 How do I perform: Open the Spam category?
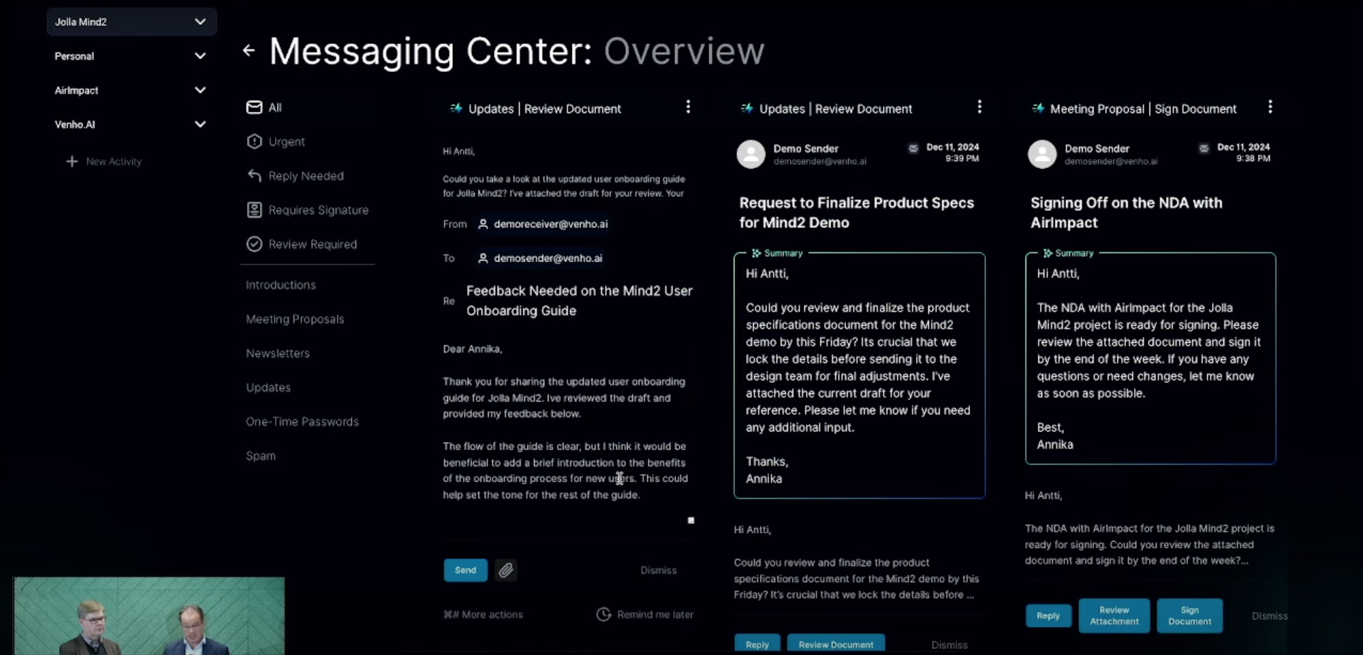click(x=261, y=456)
